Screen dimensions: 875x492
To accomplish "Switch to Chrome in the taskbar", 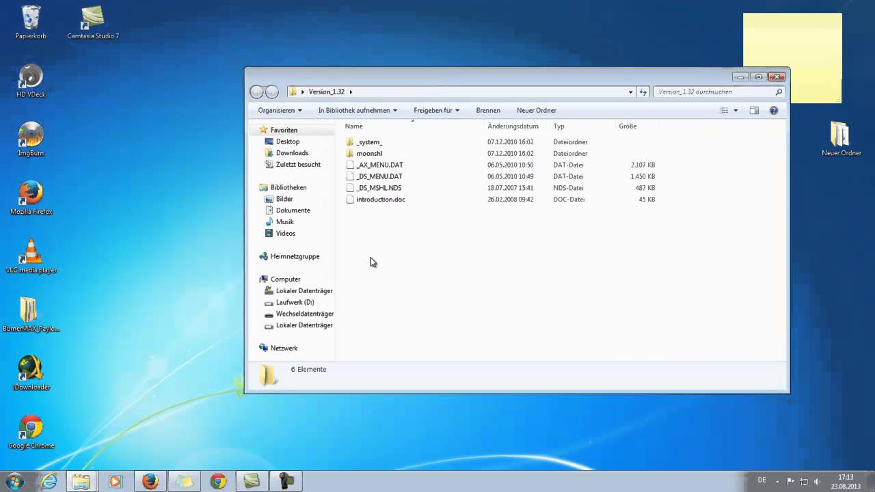I will pos(218,481).
